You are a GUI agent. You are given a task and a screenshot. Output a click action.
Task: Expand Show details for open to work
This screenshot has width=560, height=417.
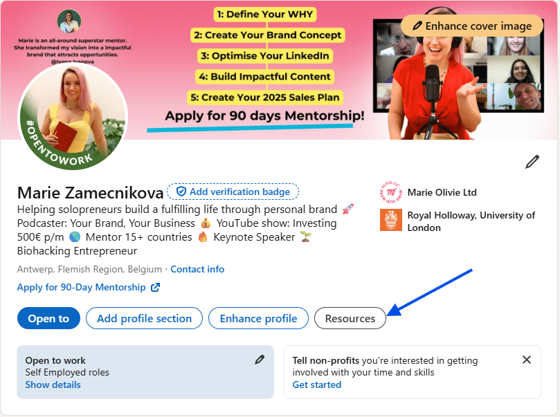point(53,385)
